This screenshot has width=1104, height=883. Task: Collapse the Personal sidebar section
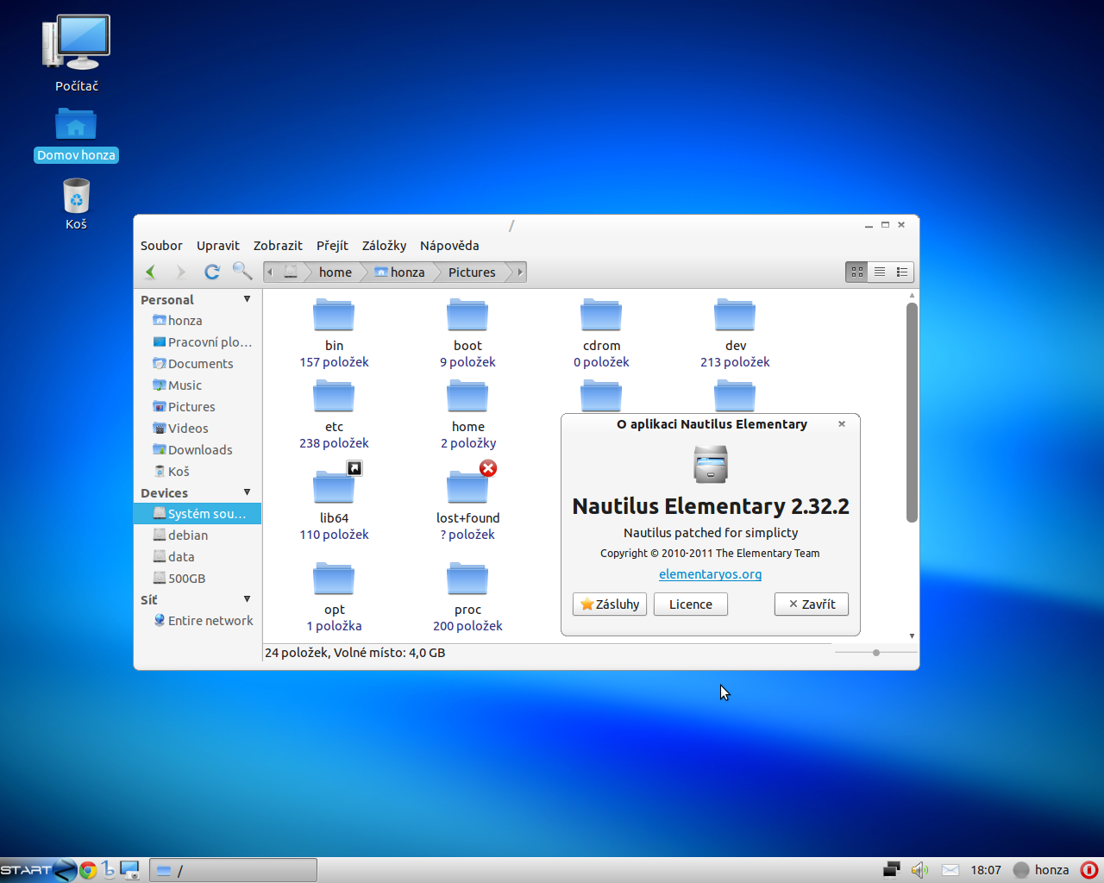(248, 299)
